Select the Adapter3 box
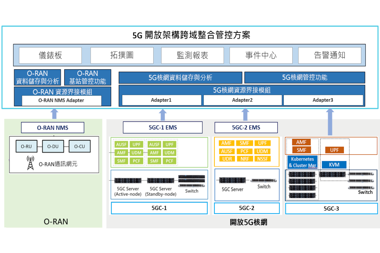The height and width of the screenshot is (253, 380). [x=323, y=100]
